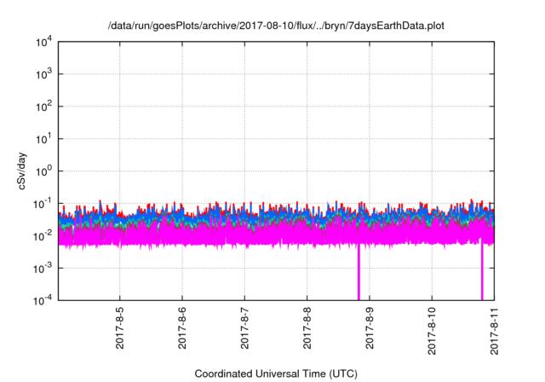The width and height of the screenshot is (545, 382).
Task: Click the Coordinated Universal Time (UTC) label
Action: (x=276, y=373)
